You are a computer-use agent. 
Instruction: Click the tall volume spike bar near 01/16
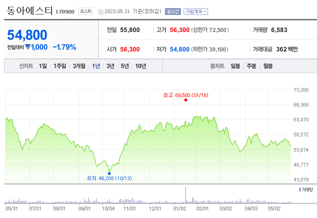[x=185, y=195]
